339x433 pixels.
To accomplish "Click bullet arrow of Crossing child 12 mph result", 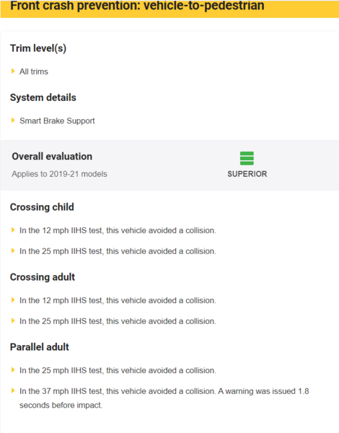I will tap(13, 230).
